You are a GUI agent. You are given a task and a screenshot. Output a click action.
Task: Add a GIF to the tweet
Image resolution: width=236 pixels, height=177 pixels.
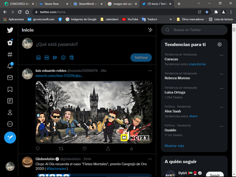coord(47,58)
